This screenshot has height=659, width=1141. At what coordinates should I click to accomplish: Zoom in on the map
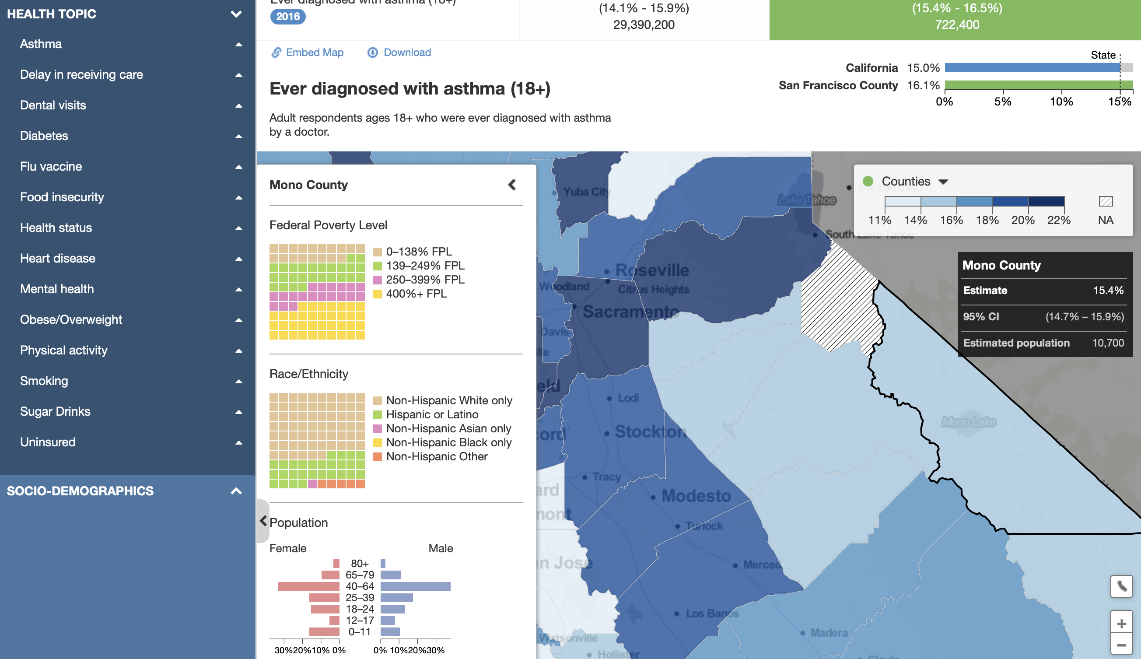[1121, 624]
